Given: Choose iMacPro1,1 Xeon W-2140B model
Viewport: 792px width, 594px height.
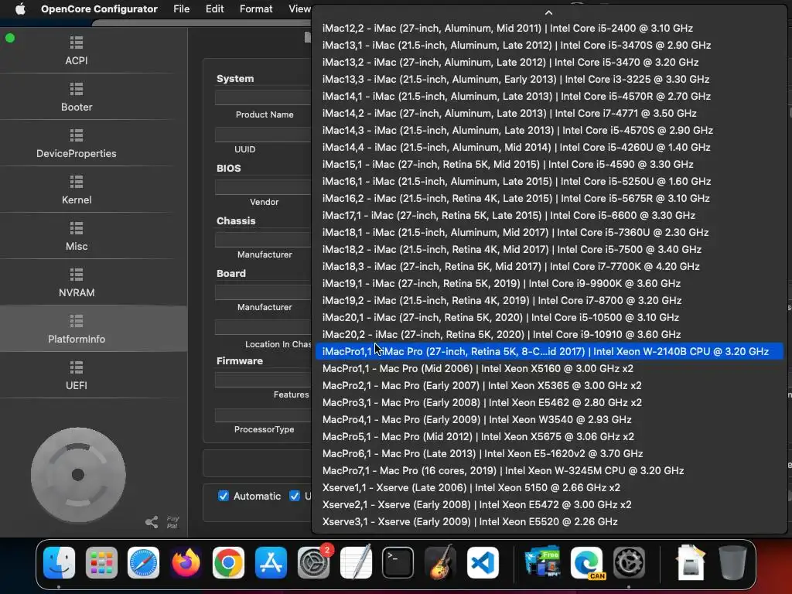Looking at the screenshot, I should point(549,351).
